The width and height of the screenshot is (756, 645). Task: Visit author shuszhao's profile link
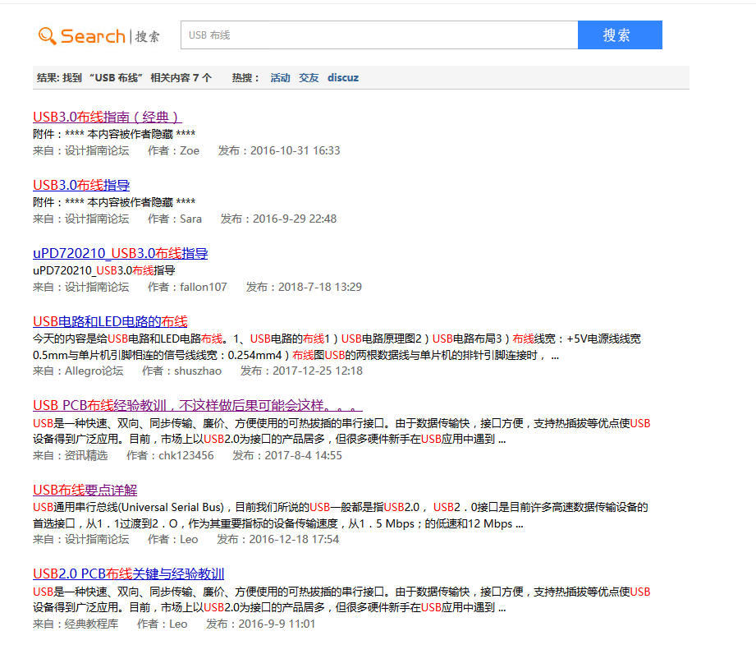pos(198,371)
